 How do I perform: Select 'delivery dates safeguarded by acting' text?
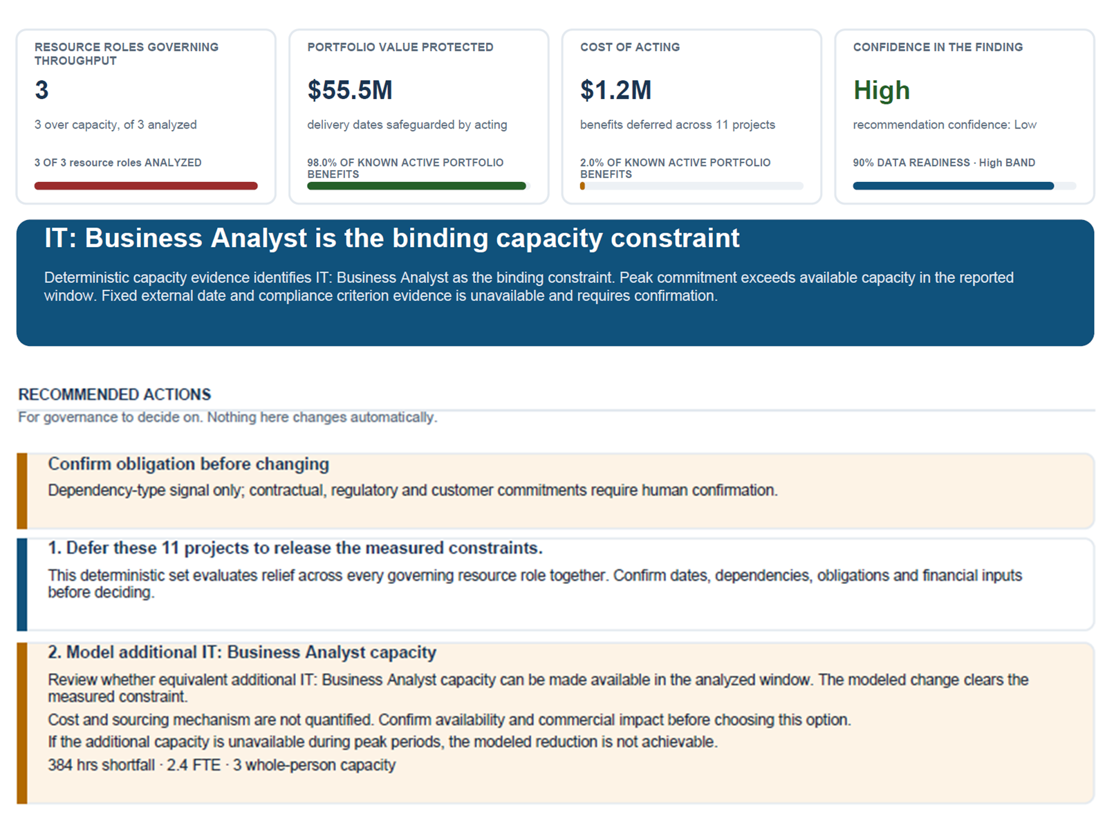(x=407, y=125)
